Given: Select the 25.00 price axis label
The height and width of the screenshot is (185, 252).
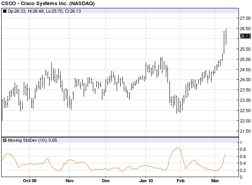Looking at the screenshot, I should point(245,59).
